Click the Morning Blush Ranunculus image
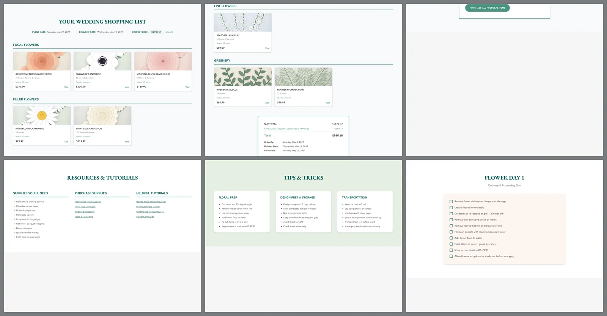 pyautogui.click(x=163, y=61)
